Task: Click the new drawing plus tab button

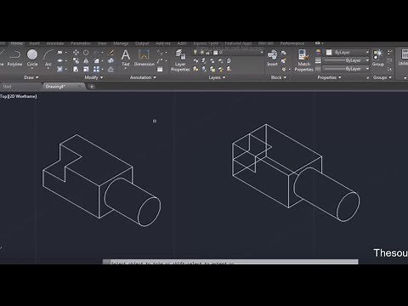Action: [92, 87]
